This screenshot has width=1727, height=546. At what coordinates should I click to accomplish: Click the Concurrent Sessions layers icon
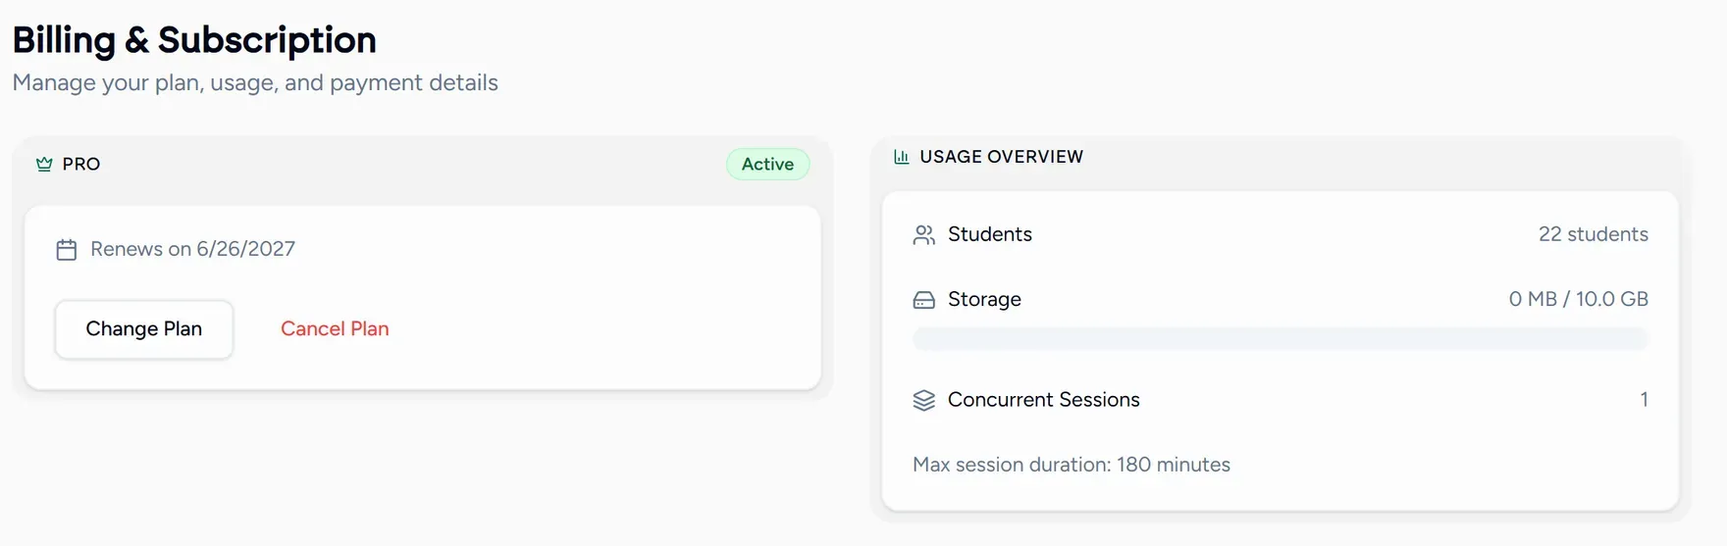pyautogui.click(x=923, y=400)
